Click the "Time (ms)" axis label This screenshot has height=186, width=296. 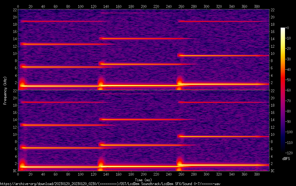(143, 180)
